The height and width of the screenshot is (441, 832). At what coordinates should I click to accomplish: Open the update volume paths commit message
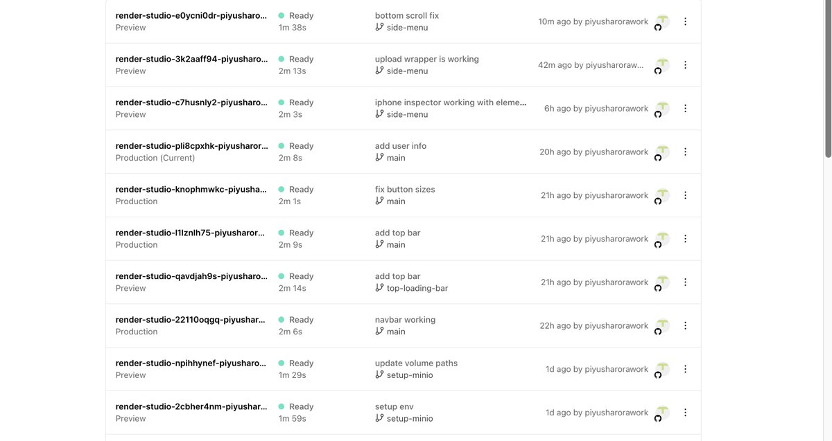click(x=417, y=363)
